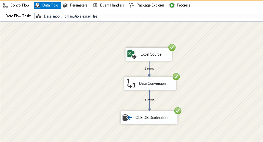The height and width of the screenshot is (142, 263).
Task: Click the Excel Source green icon
Action: (x=132, y=54)
